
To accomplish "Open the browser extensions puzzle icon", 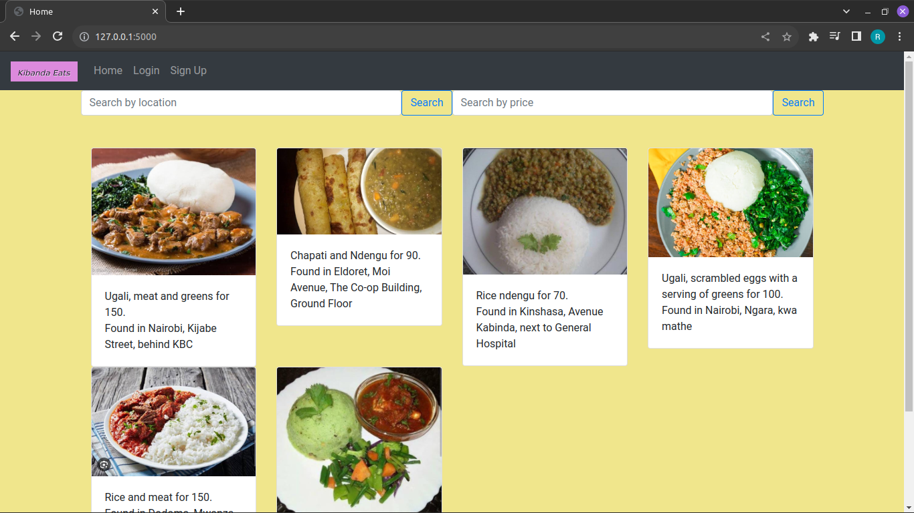I will 814,37.
